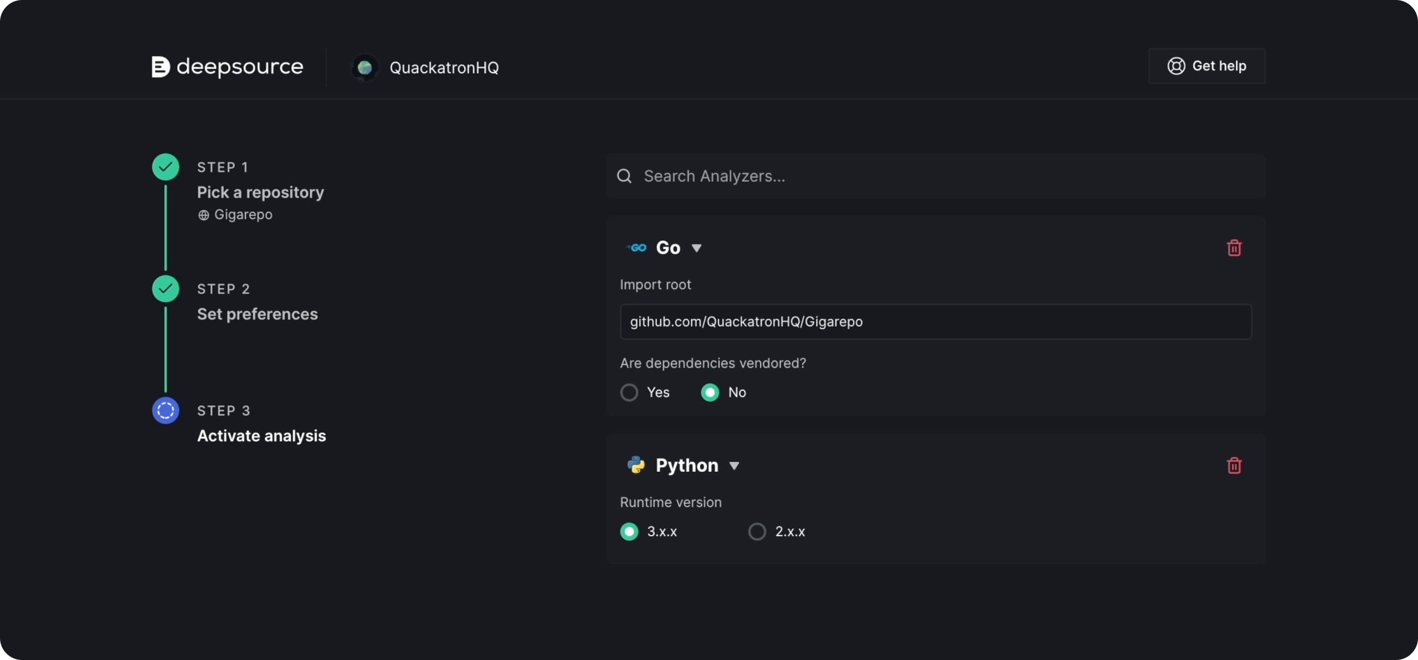Image resolution: width=1418 pixels, height=660 pixels.
Task: Choose the Python 2.x.x runtime version
Action: pos(757,531)
